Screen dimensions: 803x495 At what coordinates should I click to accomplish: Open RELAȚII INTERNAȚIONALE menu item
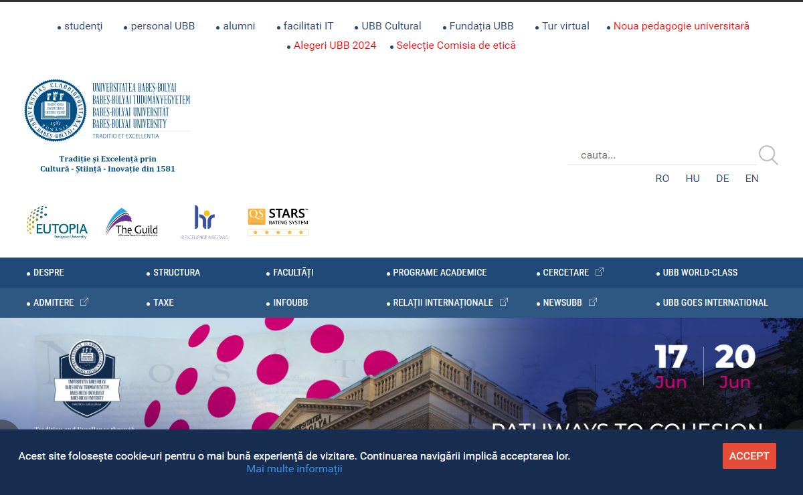[x=443, y=303]
